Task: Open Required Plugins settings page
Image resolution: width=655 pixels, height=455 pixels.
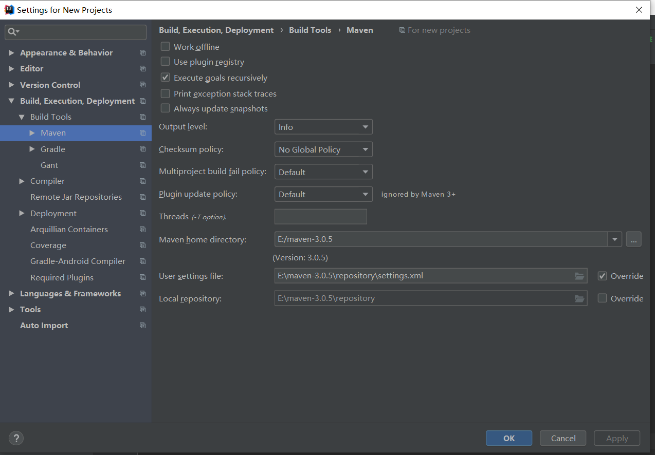Action: click(x=62, y=277)
